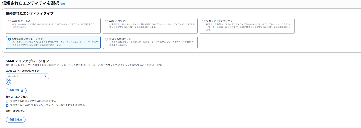The width and height of the screenshot is (361, 128).
Task: Select the ウェブアイデンティティ radio option
Action: tap(203, 21)
